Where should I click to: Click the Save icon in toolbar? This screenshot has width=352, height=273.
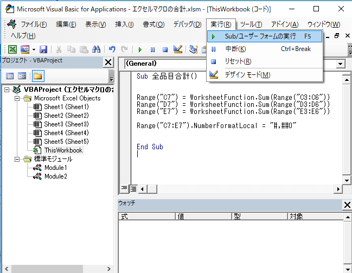43,49
